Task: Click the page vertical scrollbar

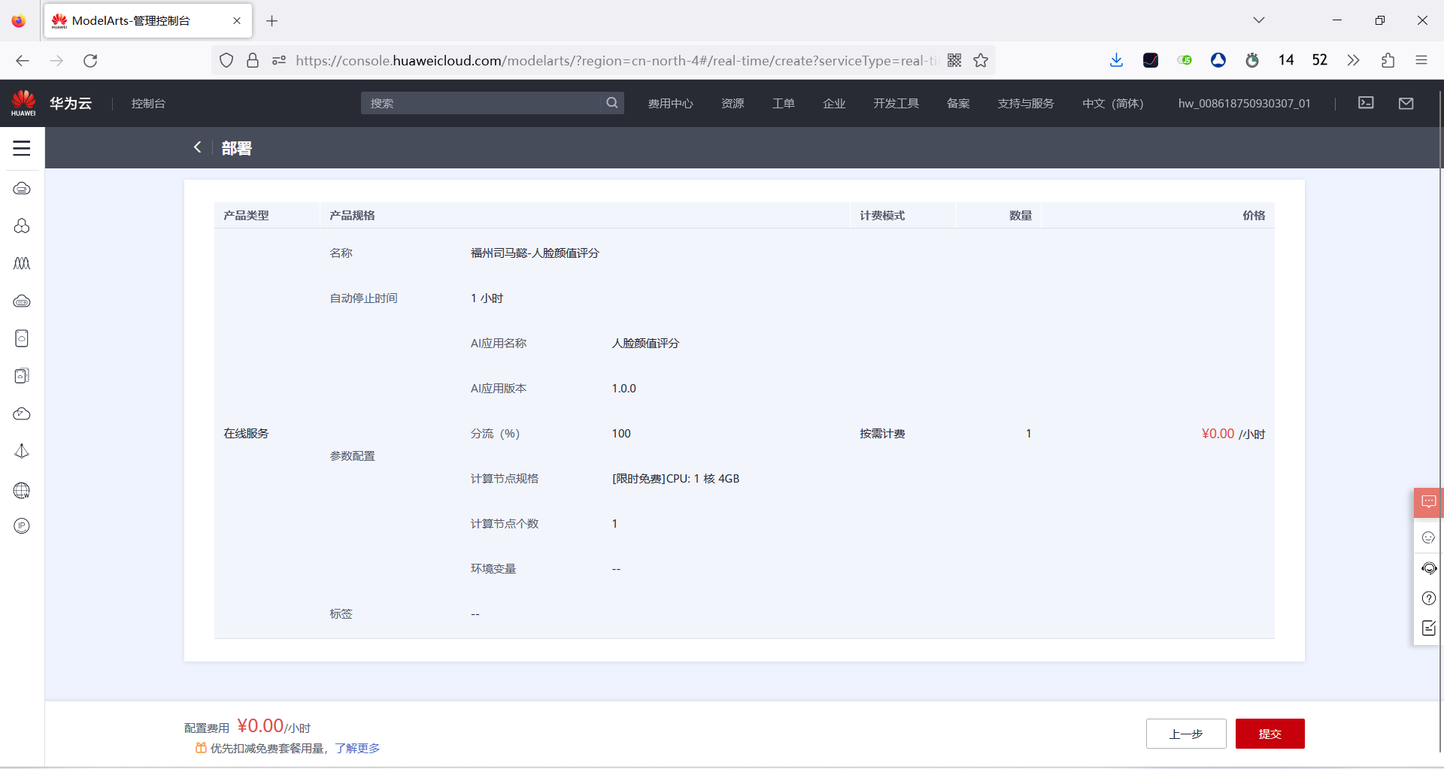Action: [1440, 421]
